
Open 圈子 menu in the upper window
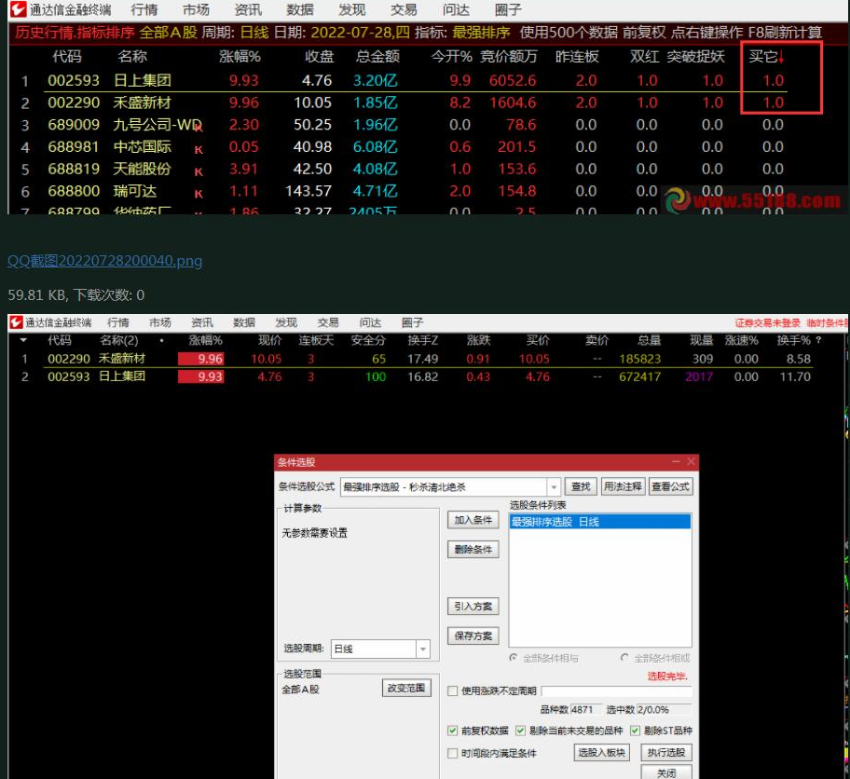(508, 9)
